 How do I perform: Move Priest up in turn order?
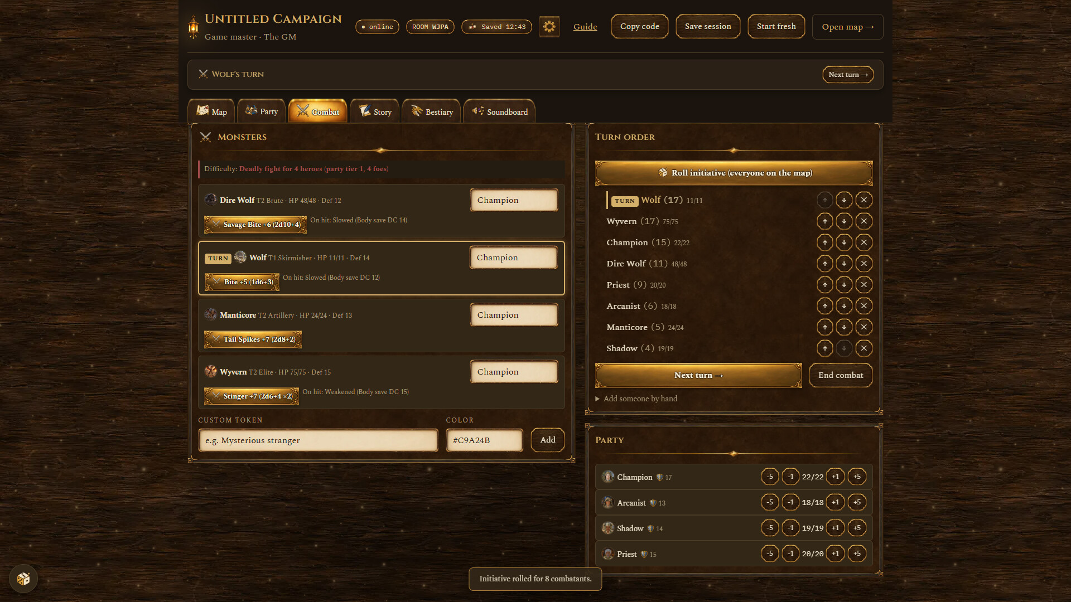[824, 285]
